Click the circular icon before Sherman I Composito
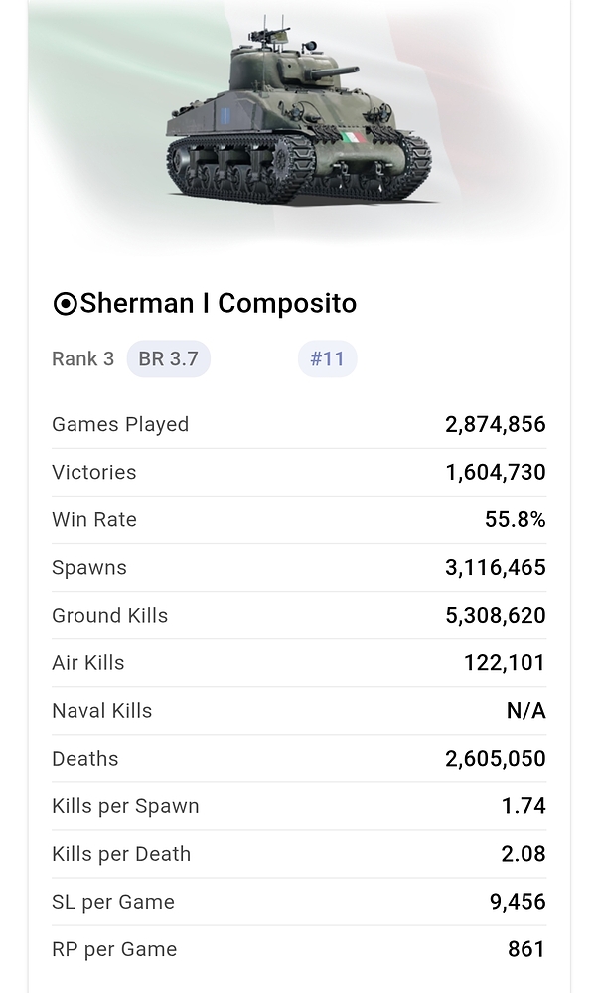599x993 pixels. click(x=65, y=304)
